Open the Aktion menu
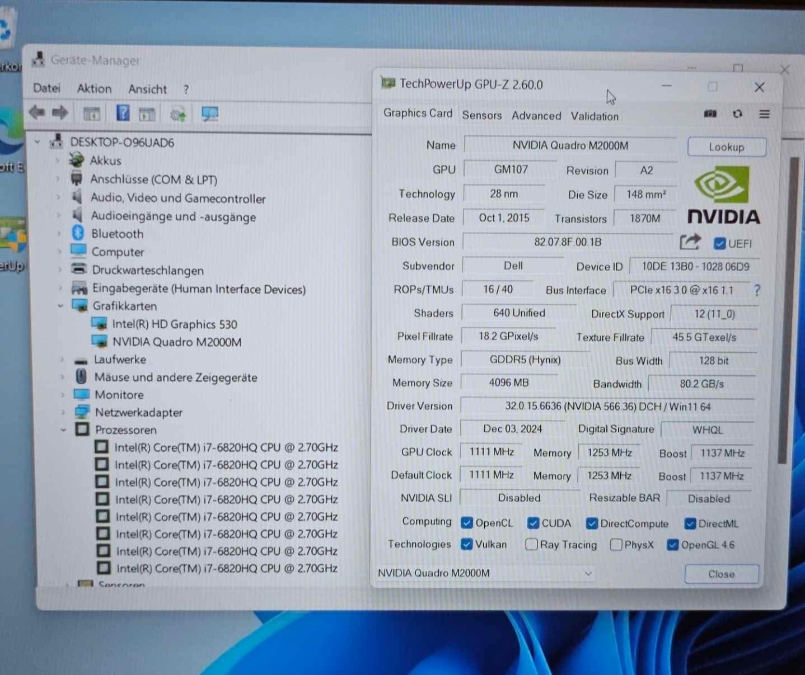 [x=94, y=88]
